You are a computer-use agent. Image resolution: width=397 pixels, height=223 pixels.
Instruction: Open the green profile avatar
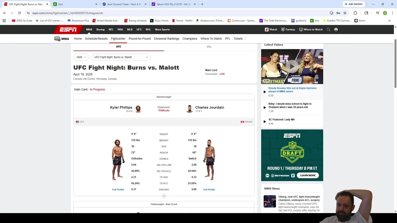[x=385, y=13]
